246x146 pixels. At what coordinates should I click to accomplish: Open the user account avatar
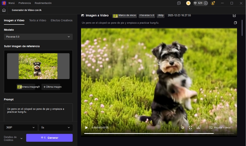click(213, 3)
